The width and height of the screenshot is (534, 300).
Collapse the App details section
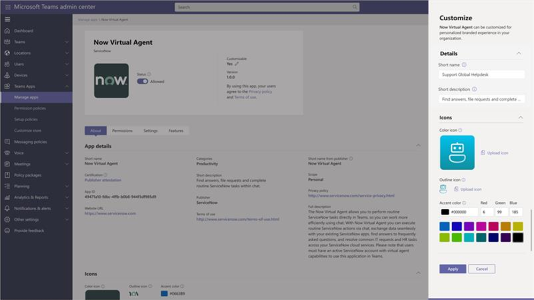[418, 146]
